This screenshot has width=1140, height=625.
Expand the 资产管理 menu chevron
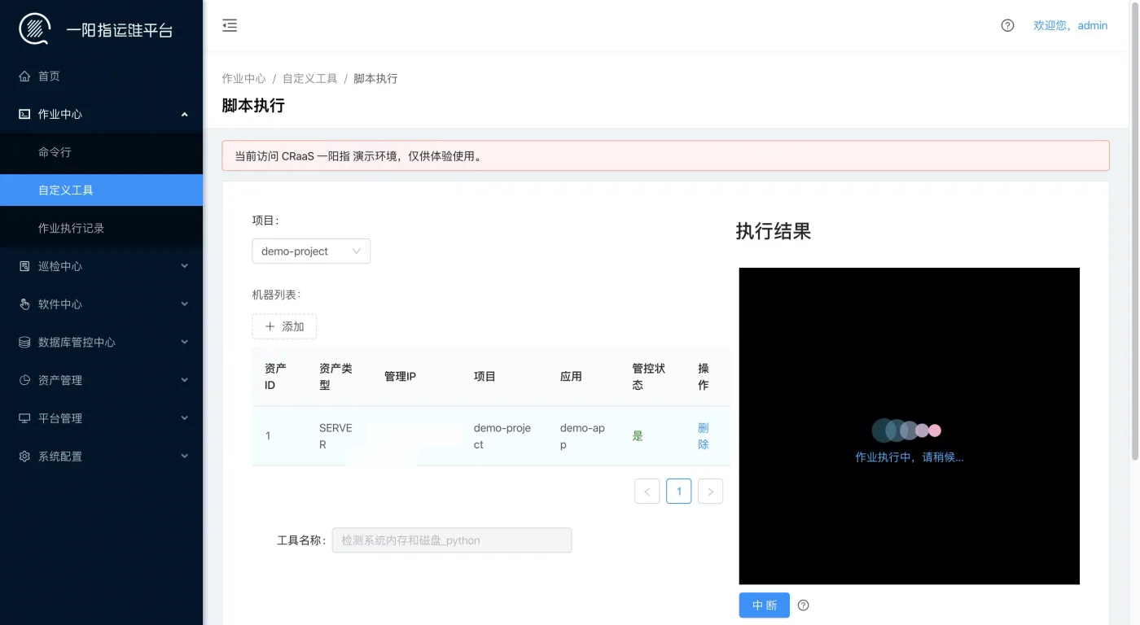pos(184,380)
